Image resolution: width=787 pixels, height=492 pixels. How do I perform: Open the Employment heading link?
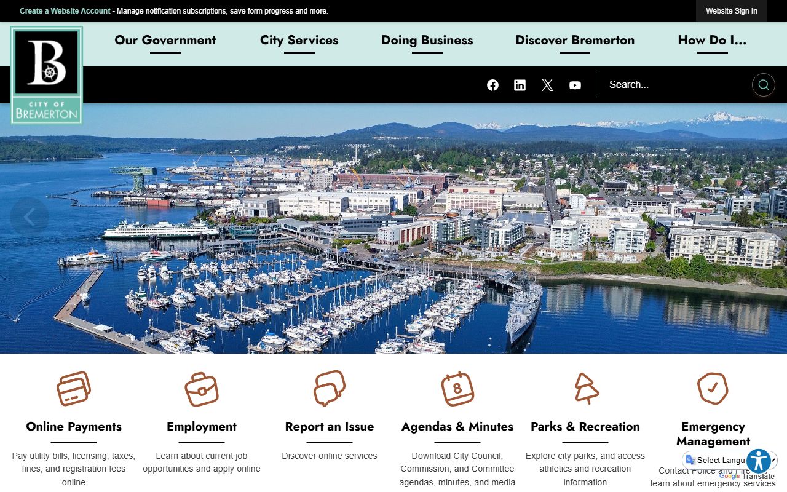click(202, 426)
